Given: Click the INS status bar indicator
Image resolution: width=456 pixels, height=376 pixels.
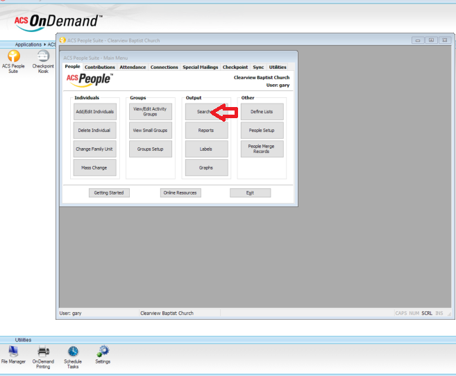Looking at the screenshot, I should tap(439, 313).
